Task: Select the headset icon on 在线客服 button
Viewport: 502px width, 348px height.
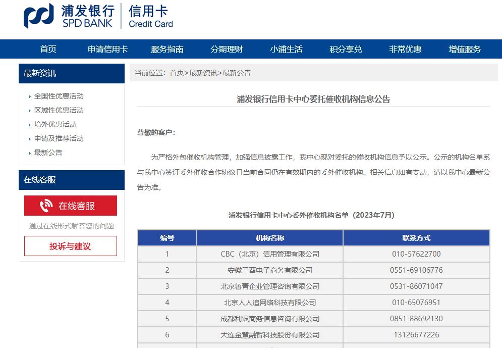Action: pos(46,205)
